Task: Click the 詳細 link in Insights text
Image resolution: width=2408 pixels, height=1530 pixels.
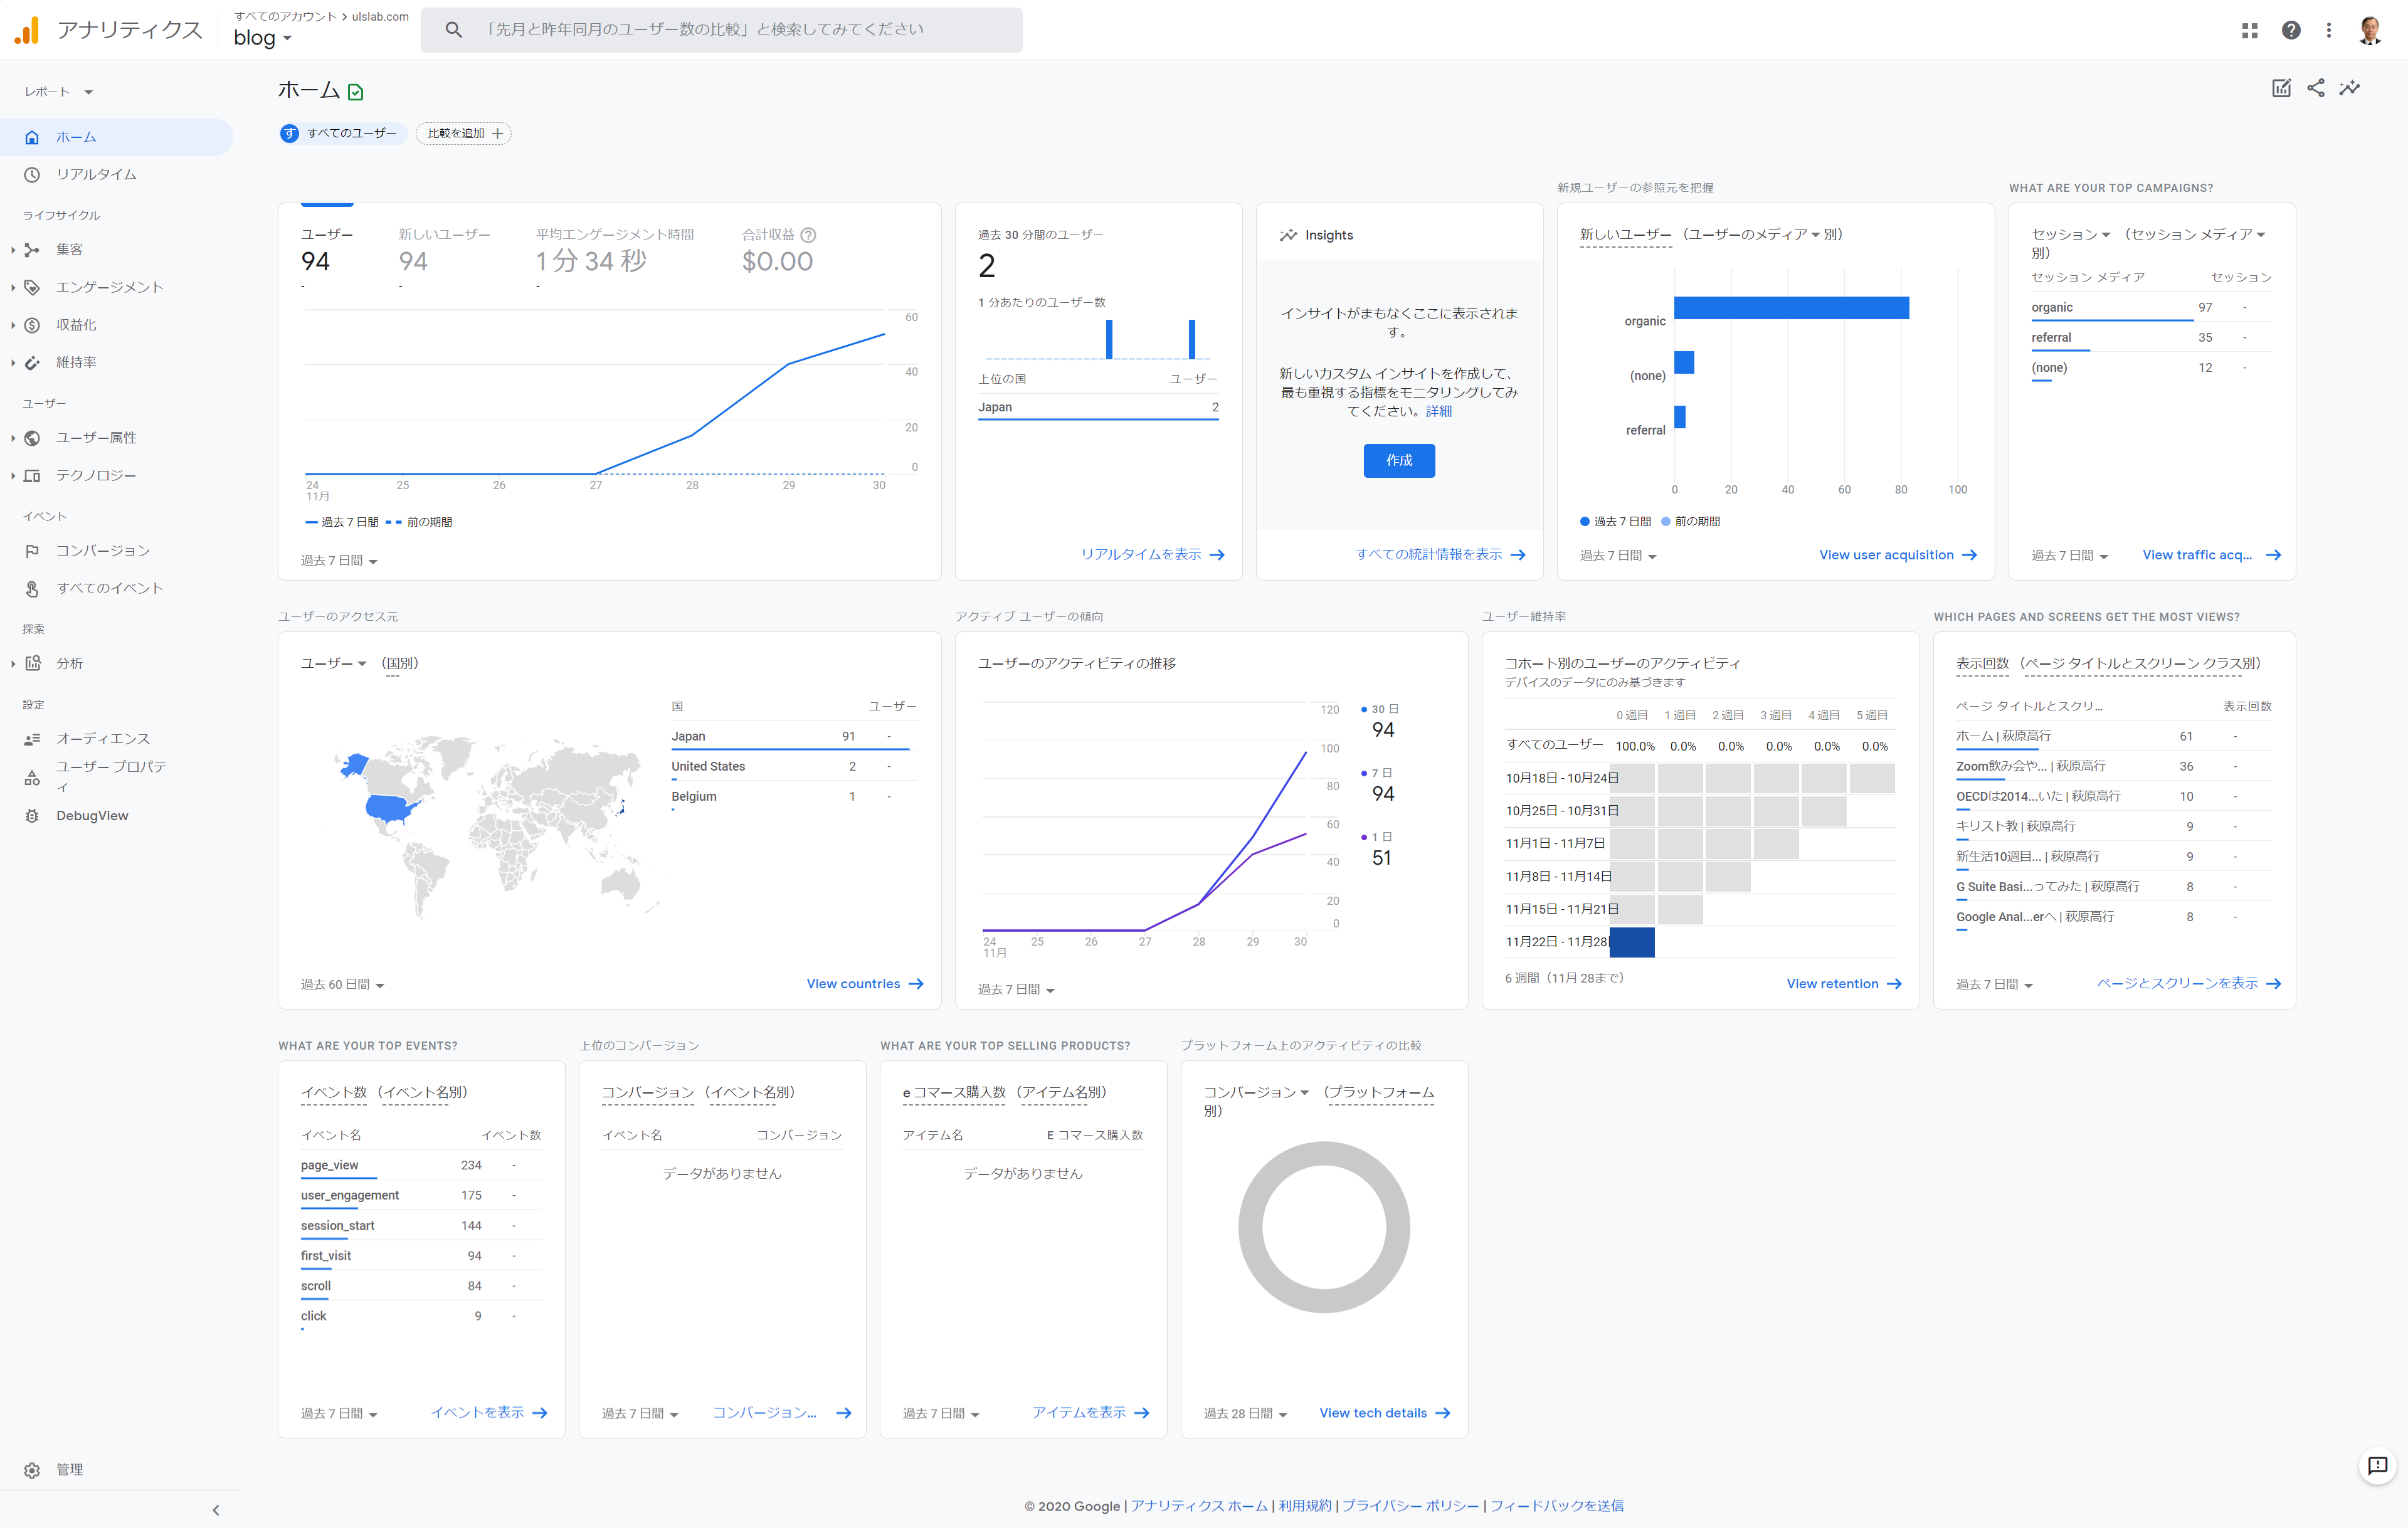Action: pos(1438,411)
